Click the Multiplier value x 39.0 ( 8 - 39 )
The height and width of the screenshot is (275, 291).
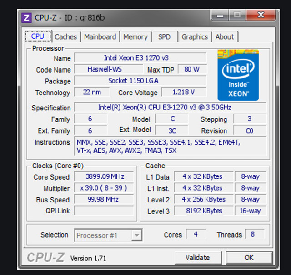104,188
